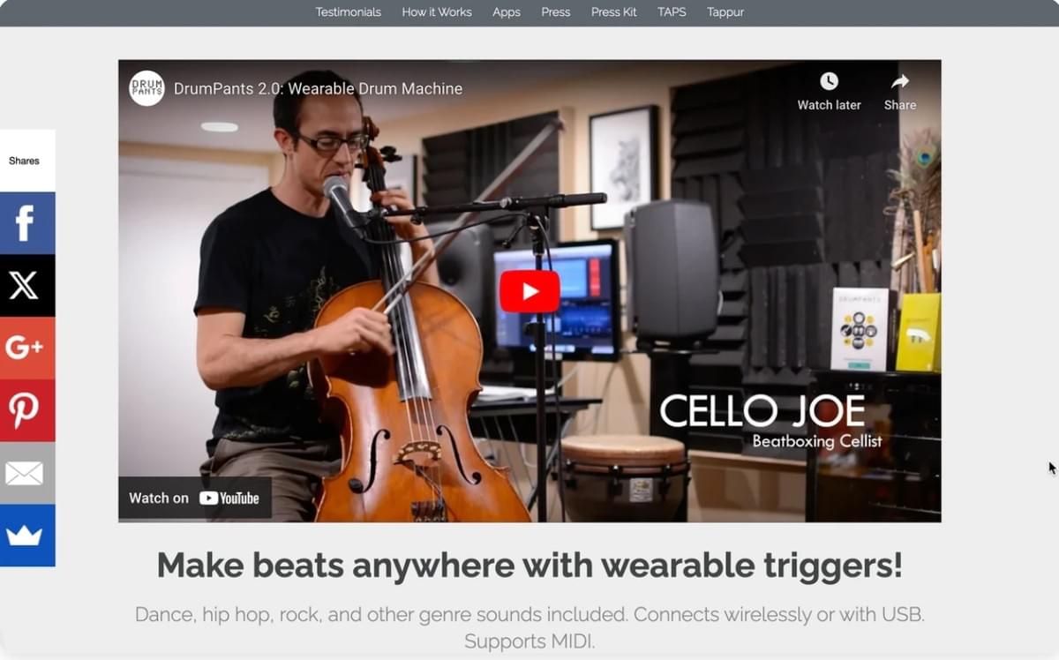Open the DrumPants channel logo
This screenshot has height=660, width=1059.
pyautogui.click(x=146, y=88)
